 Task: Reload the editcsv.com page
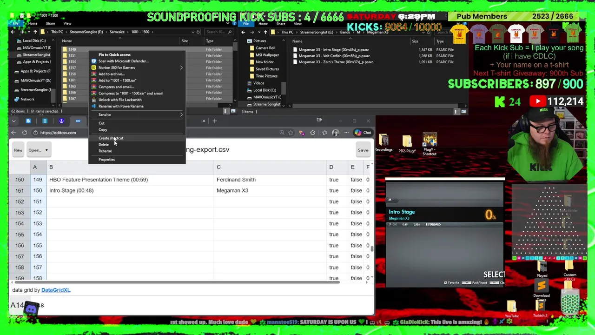tap(25, 133)
